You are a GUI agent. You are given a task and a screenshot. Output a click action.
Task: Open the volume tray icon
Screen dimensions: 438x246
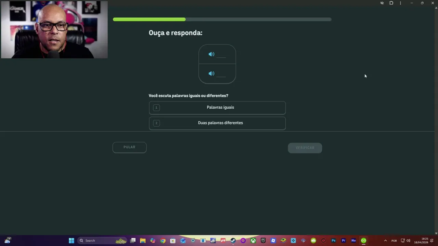[x=408, y=241]
